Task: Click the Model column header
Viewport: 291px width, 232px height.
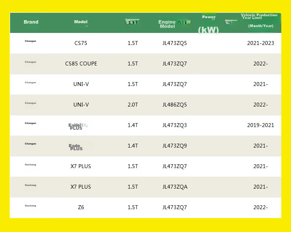Action: pyautogui.click(x=81, y=22)
